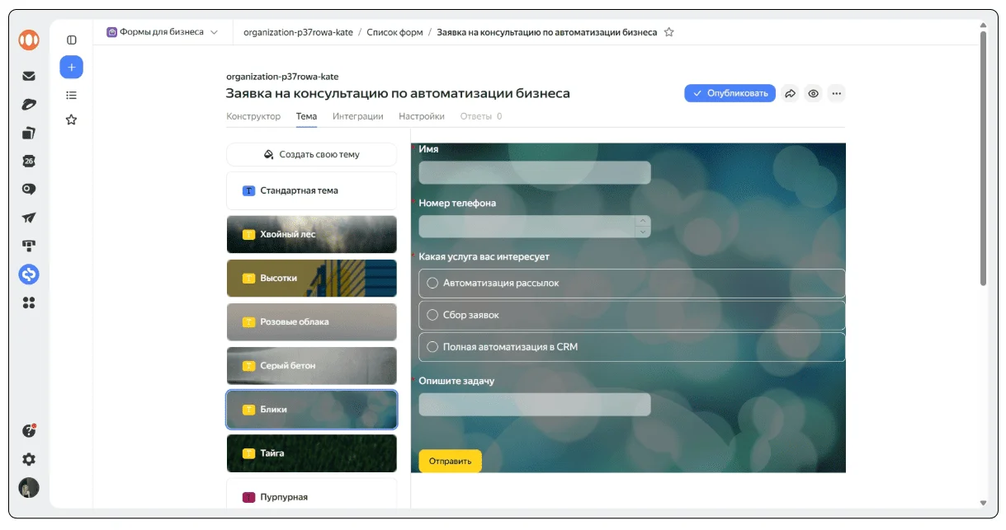Preview the form with the eye icon

[814, 93]
